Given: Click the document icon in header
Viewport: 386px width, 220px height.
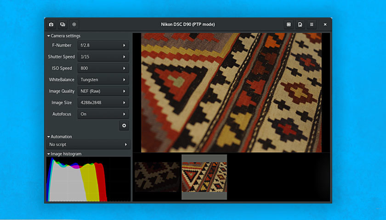Looking at the screenshot, I should (x=300, y=24).
